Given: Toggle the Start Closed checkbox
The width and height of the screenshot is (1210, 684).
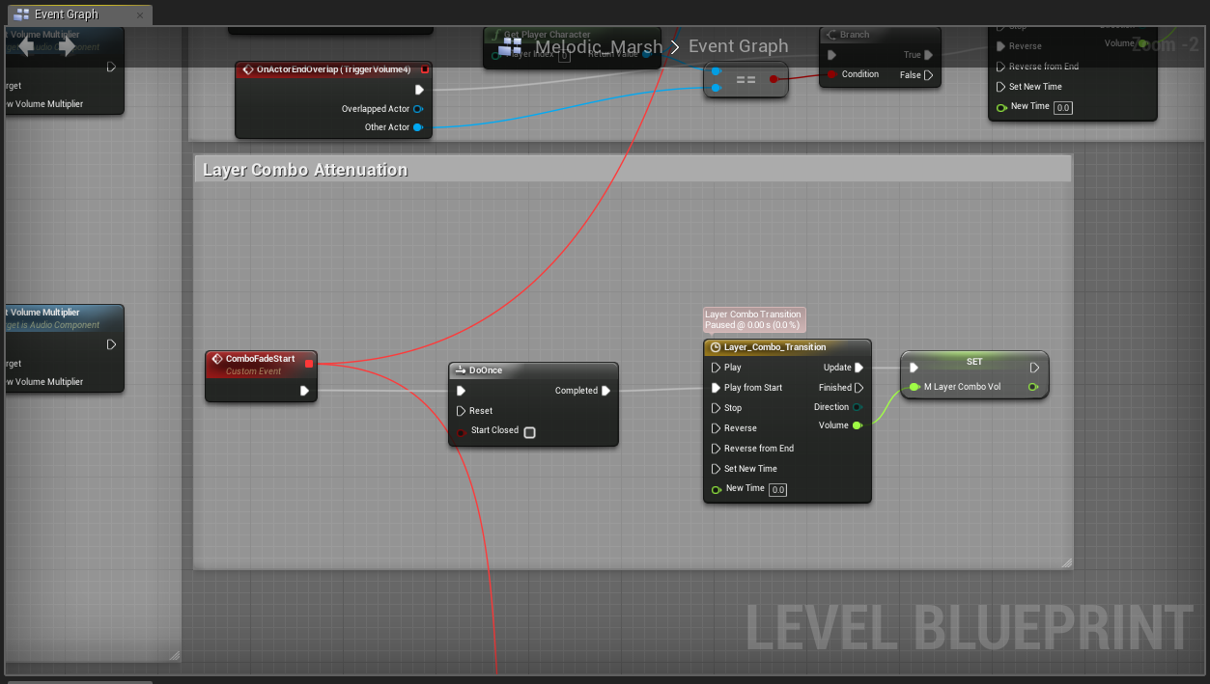Looking at the screenshot, I should click(529, 432).
